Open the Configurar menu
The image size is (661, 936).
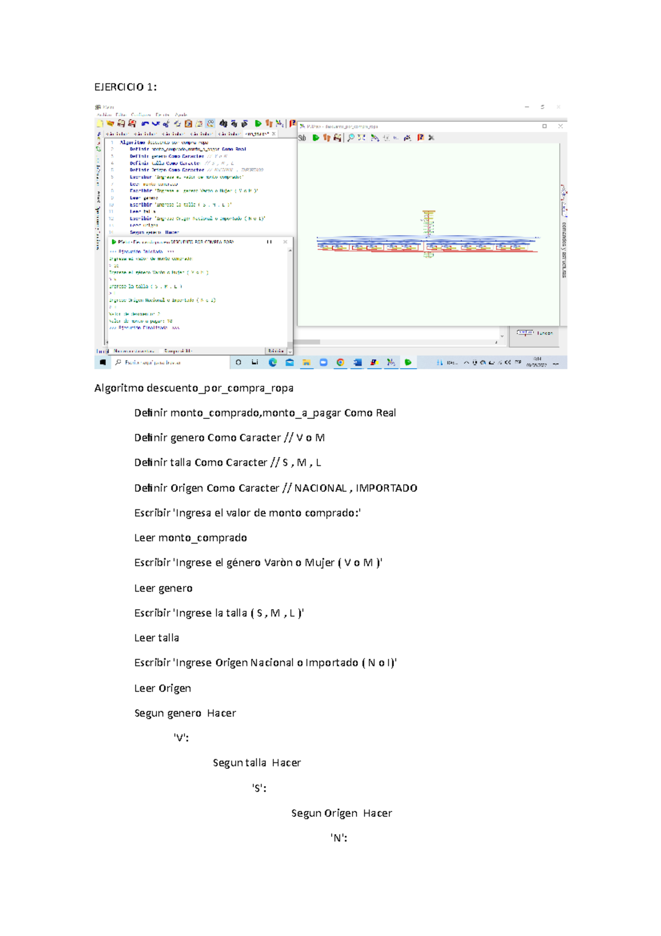[x=141, y=115]
